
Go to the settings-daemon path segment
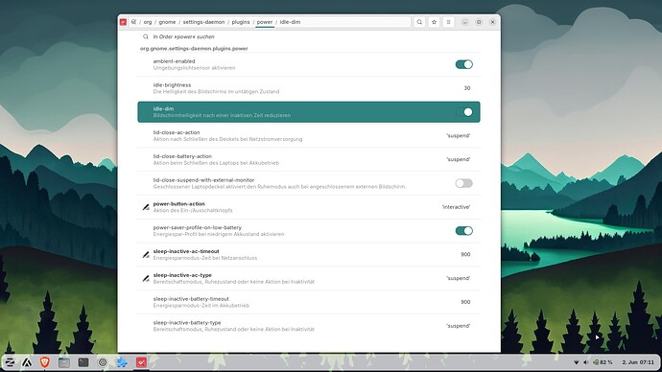(x=204, y=22)
